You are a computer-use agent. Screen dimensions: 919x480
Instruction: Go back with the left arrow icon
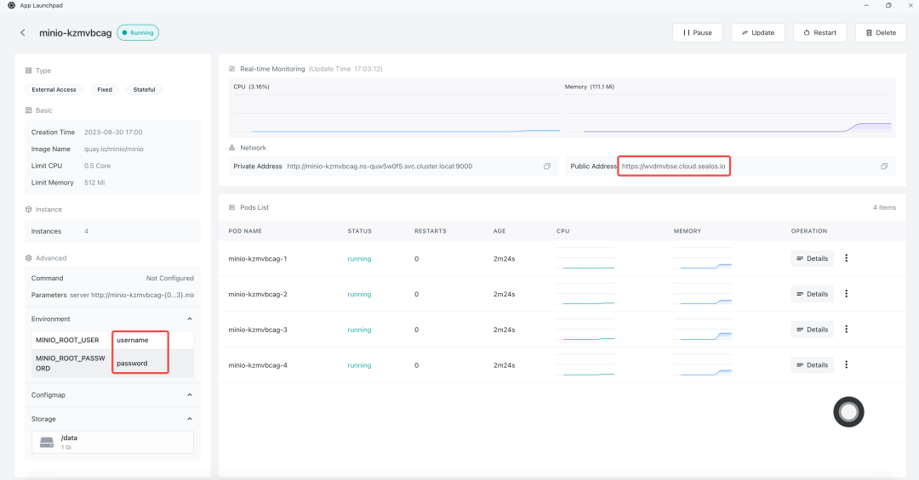23,33
